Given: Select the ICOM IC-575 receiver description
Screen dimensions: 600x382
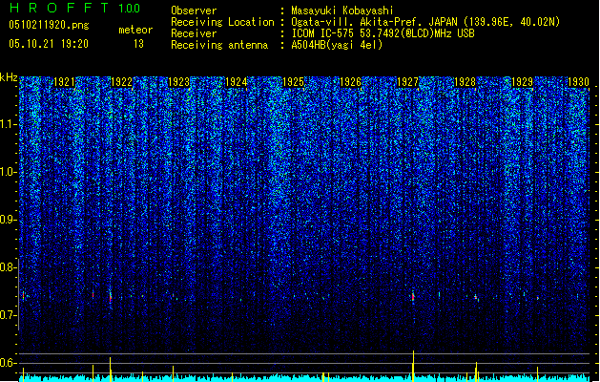Looking at the screenshot, I should tap(383, 33).
